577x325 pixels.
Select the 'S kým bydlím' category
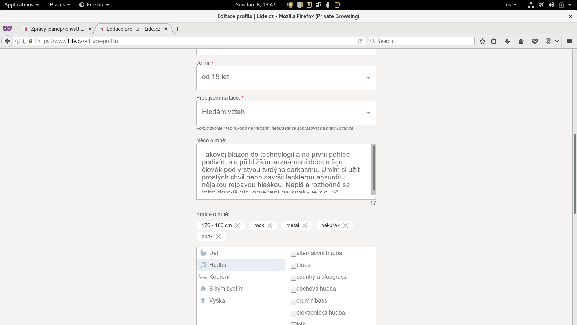pos(241,289)
